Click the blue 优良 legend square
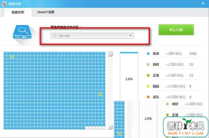Screen dimensions: 209x138 (148, 54)
